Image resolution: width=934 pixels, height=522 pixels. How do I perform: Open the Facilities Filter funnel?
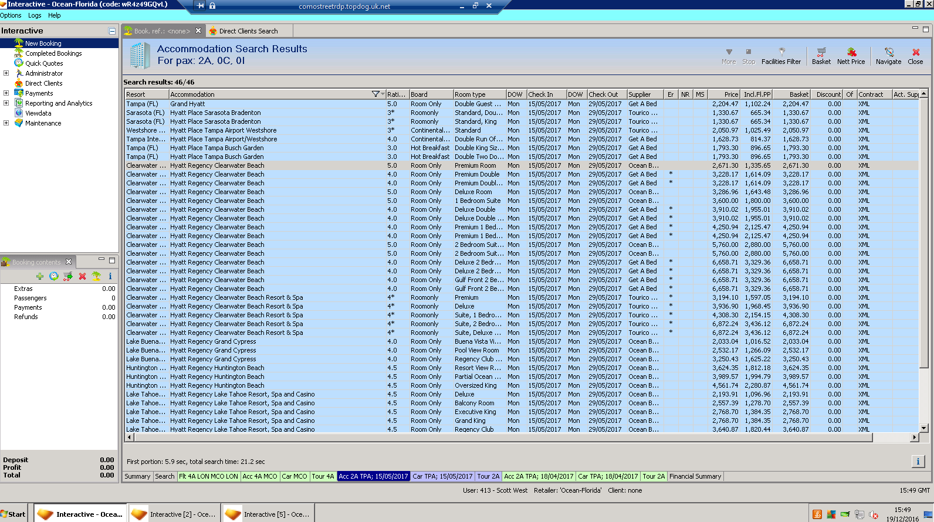(781, 56)
